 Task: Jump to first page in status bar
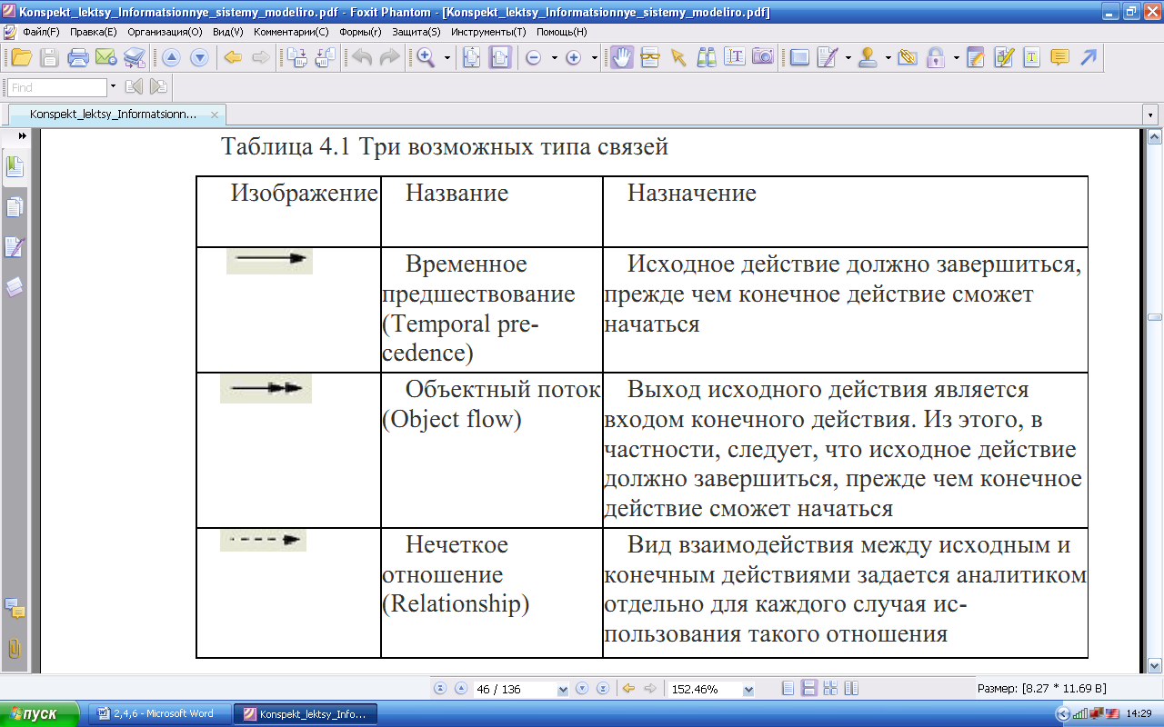click(440, 689)
